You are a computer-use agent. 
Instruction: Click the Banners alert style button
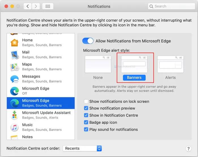[x=134, y=78]
